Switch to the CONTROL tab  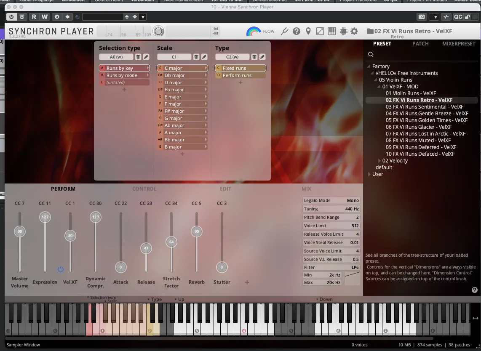coord(144,189)
